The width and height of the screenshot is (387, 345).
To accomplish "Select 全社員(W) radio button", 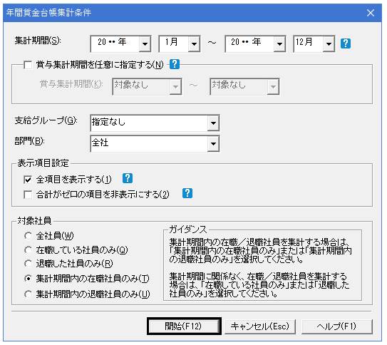I will (x=28, y=236).
